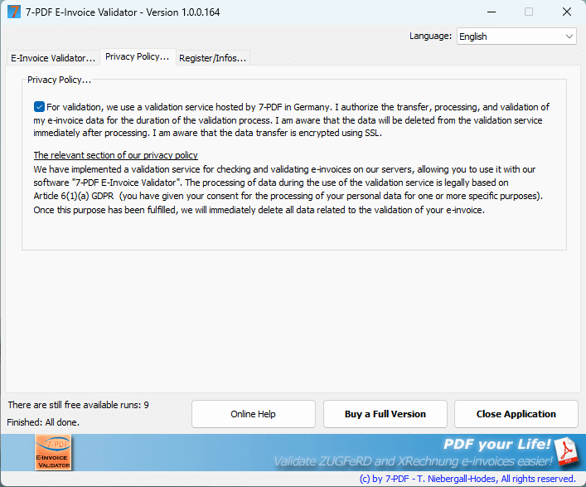Click Buy a Full Version button
Screen dimensions: 586x487
[x=385, y=414]
